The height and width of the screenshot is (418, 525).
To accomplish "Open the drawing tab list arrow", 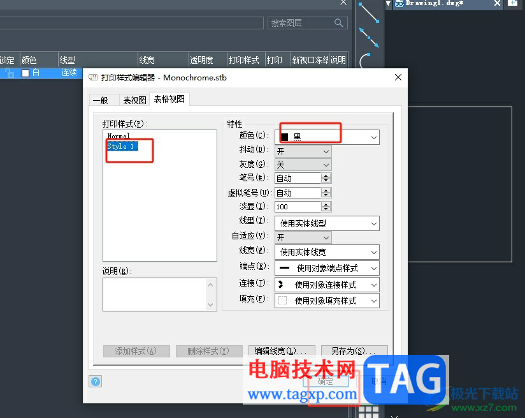I will [x=389, y=3].
